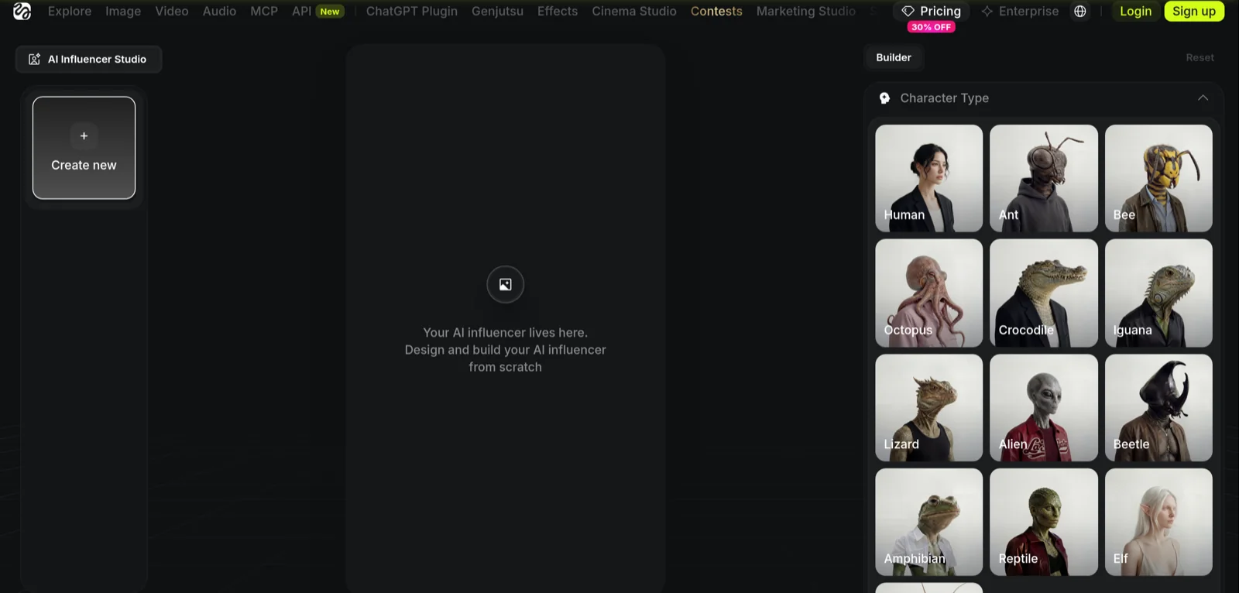Open the Effects page

click(558, 11)
